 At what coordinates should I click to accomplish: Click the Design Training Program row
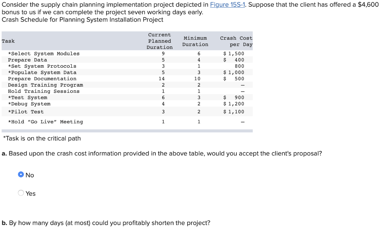[127, 85]
